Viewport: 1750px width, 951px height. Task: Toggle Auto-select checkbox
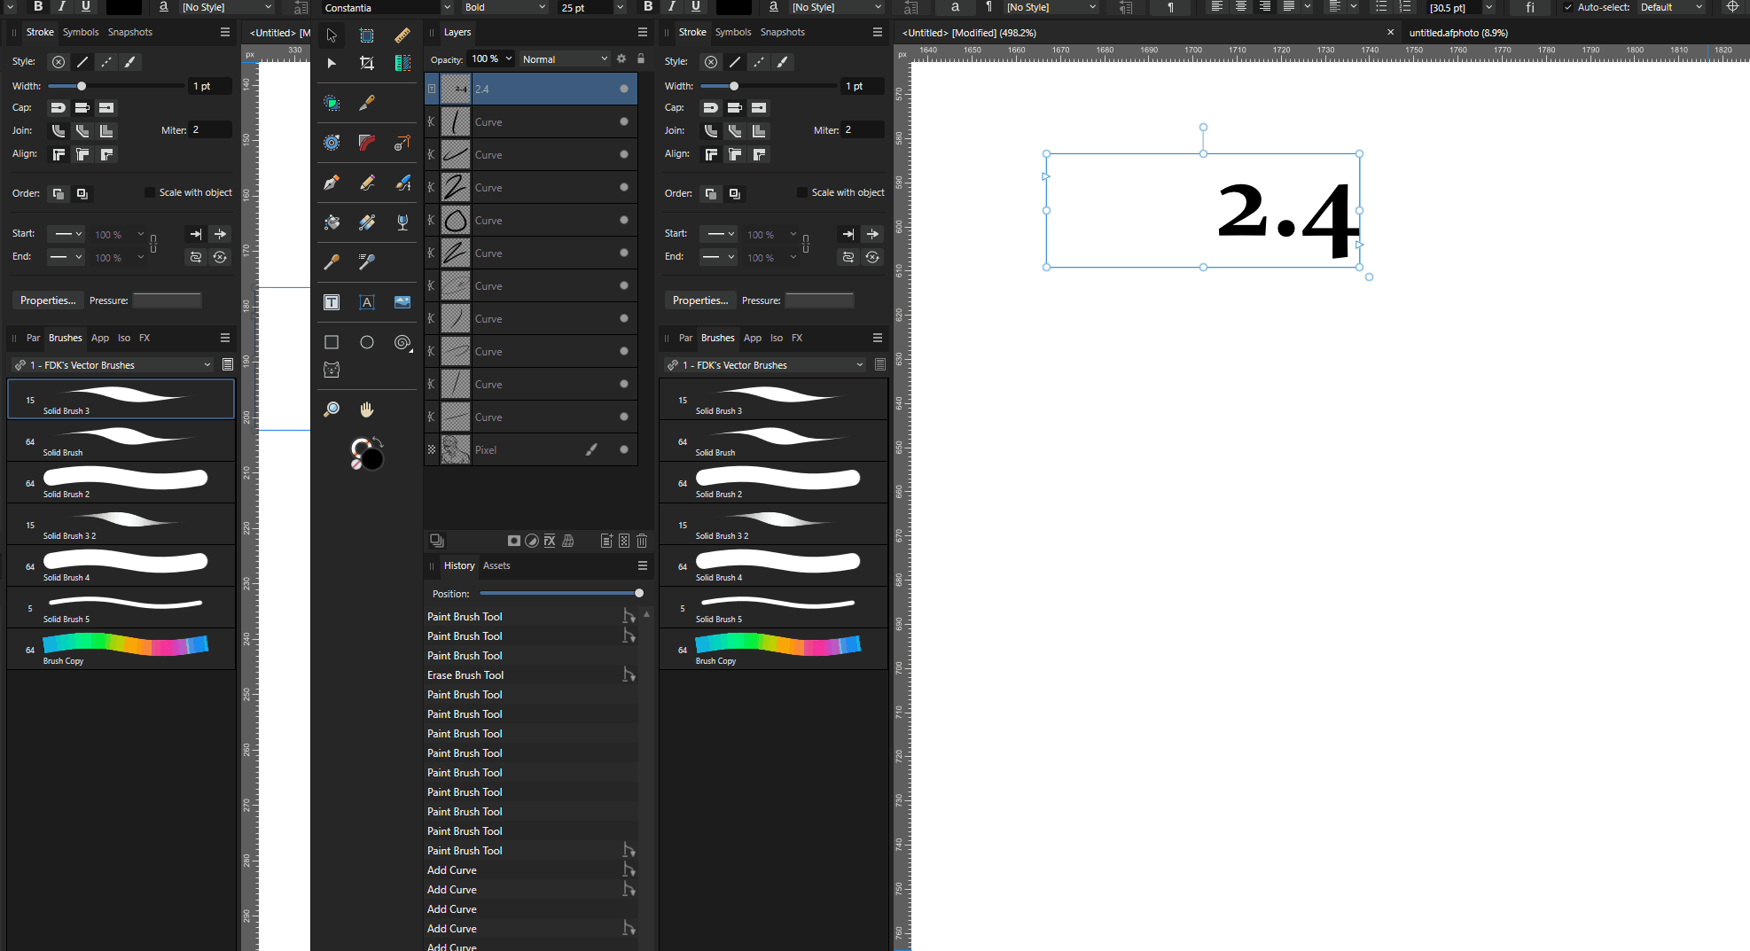coord(1567,7)
